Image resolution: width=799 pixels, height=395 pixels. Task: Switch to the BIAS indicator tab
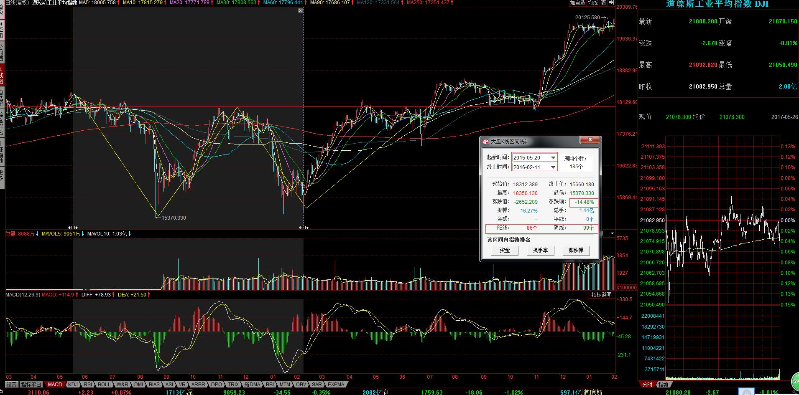[154, 385]
